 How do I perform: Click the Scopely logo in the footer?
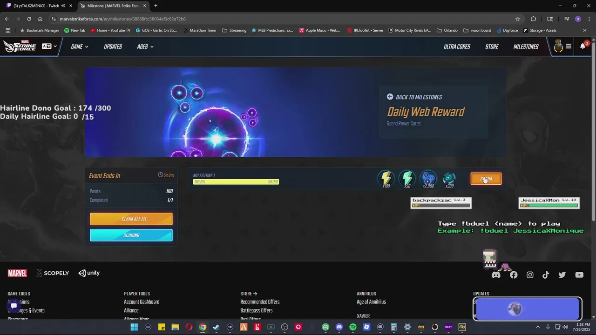[x=53, y=273]
